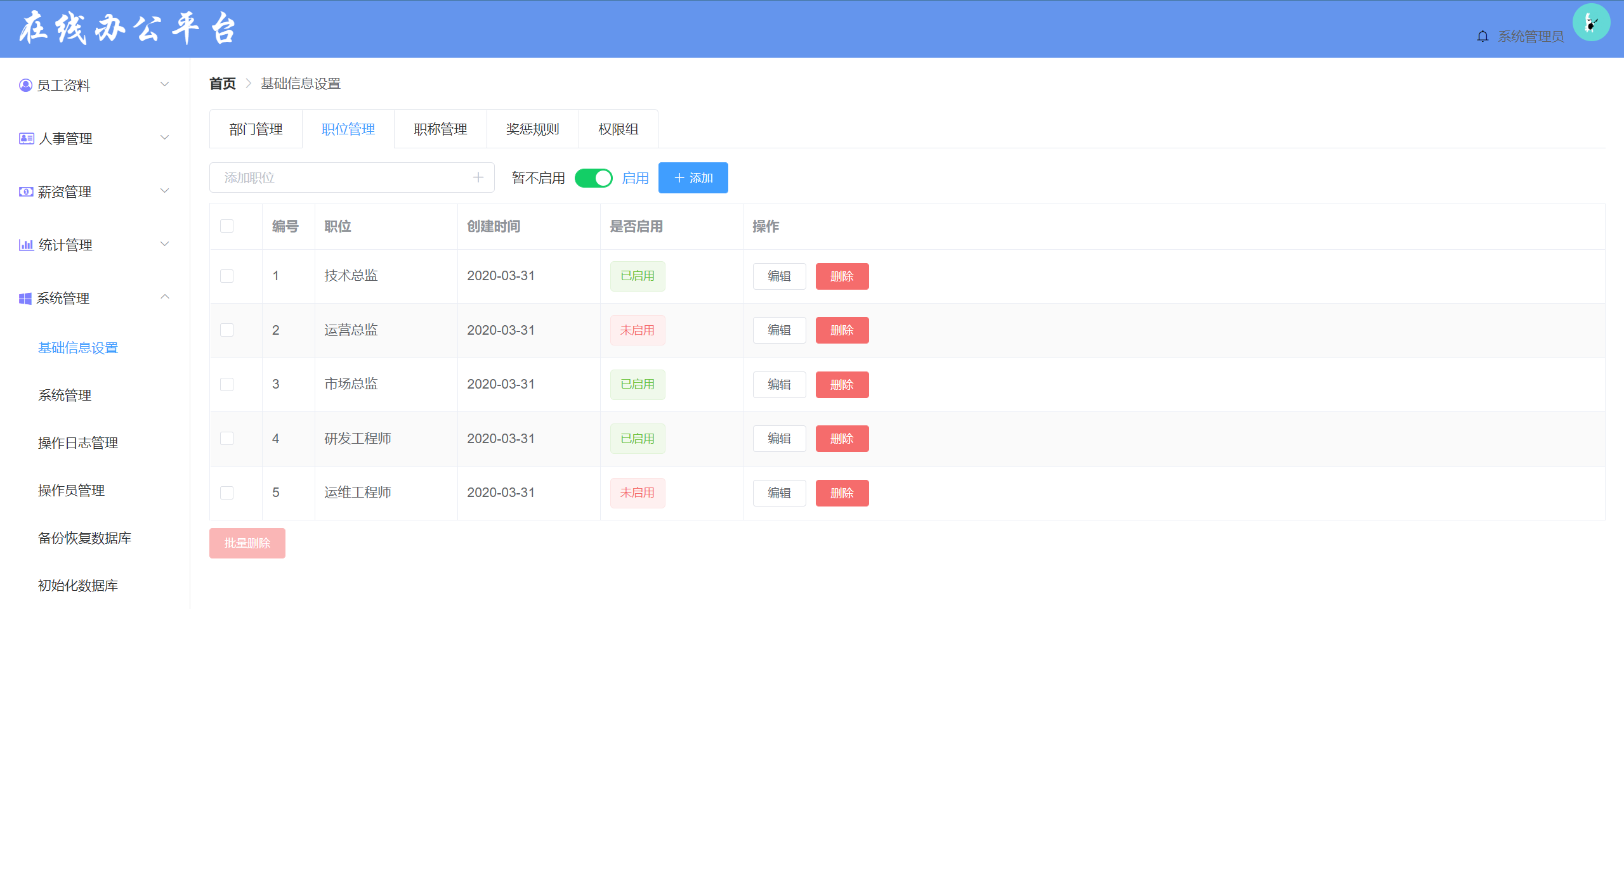Click the user avatar in header

(1591, 23)
